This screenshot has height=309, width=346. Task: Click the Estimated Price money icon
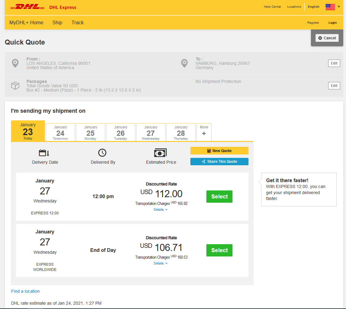point(161,153)
